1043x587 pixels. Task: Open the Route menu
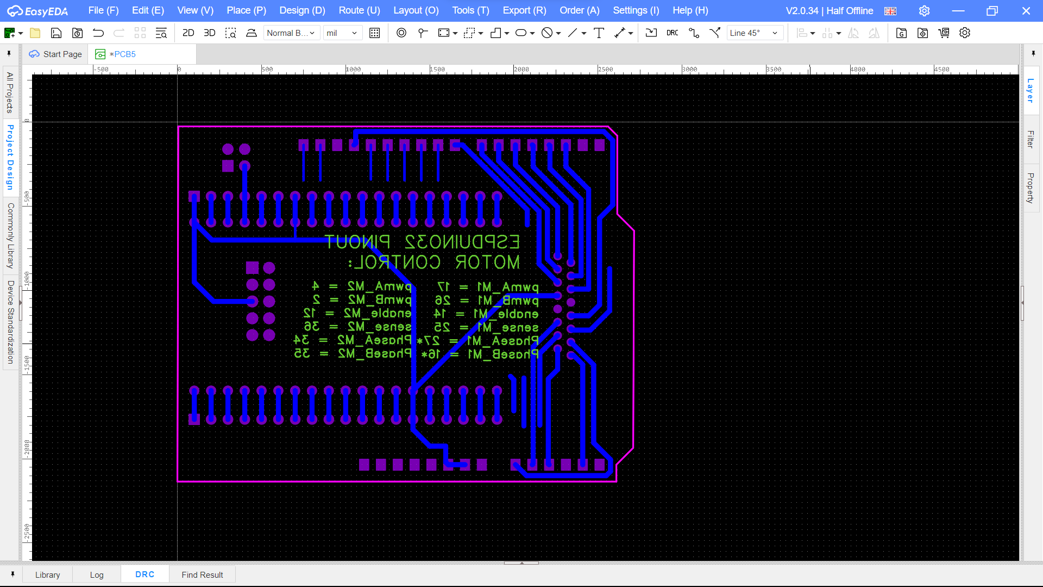(359, 10)
